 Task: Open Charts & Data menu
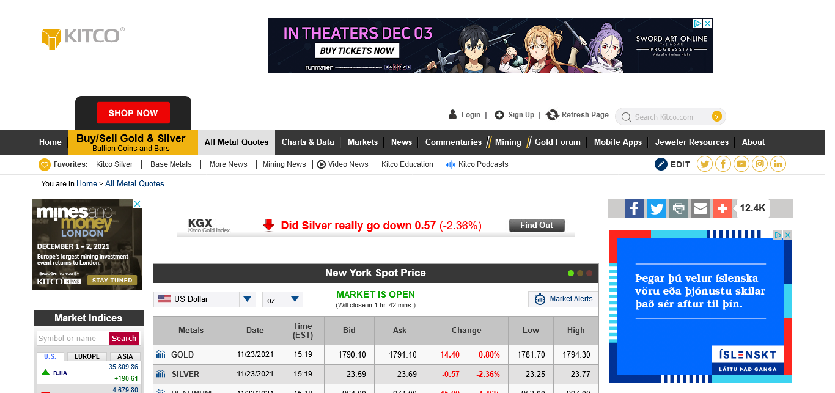tap(307, 142)
